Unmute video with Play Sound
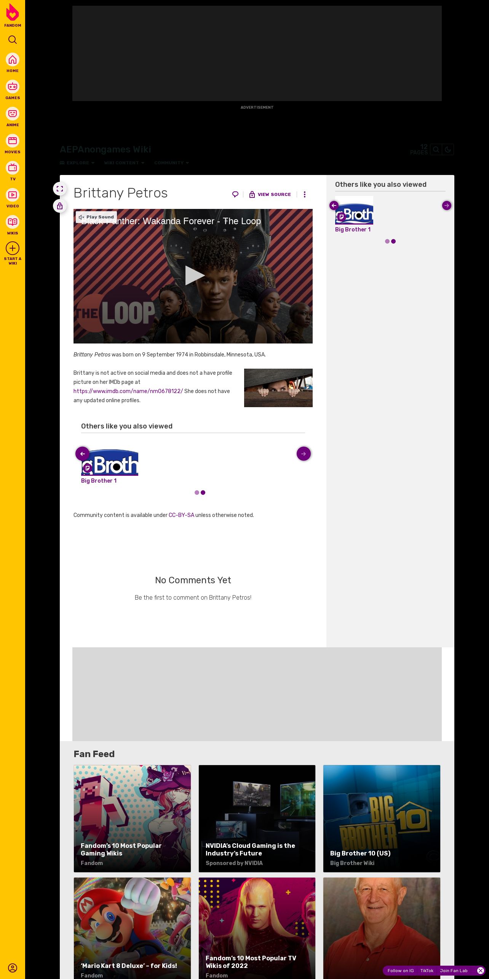489x979 pixels. coord(96,217)
